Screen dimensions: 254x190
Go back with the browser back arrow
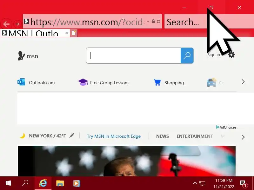pyautogui.click(x=6, y=24)
